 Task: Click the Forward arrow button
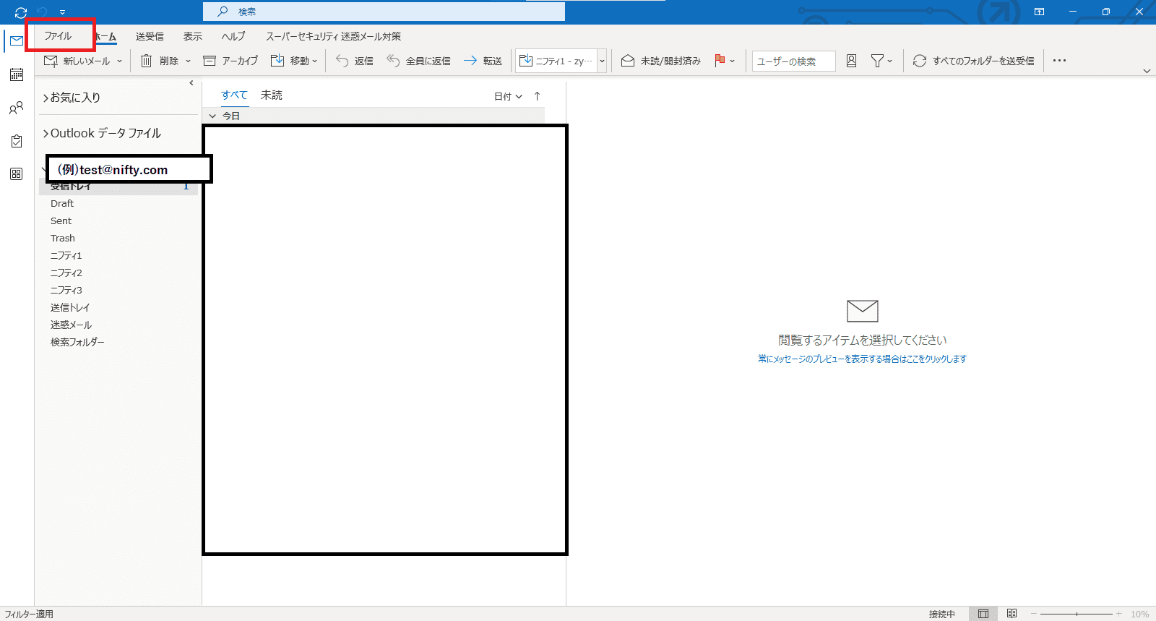[x=483, y=61]
